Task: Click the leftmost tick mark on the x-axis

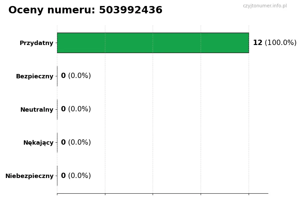Action: click(x=57, y=194)
